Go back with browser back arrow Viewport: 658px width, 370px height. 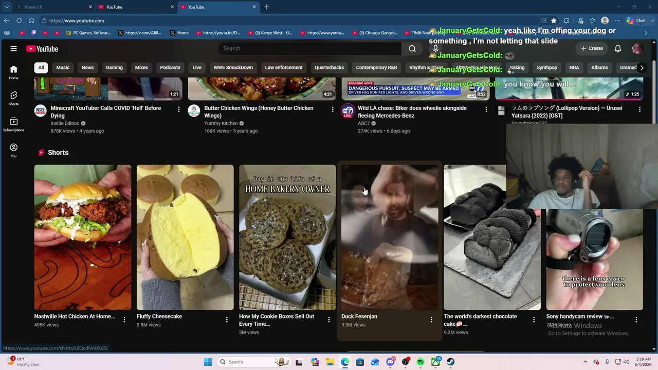(7, 21)
